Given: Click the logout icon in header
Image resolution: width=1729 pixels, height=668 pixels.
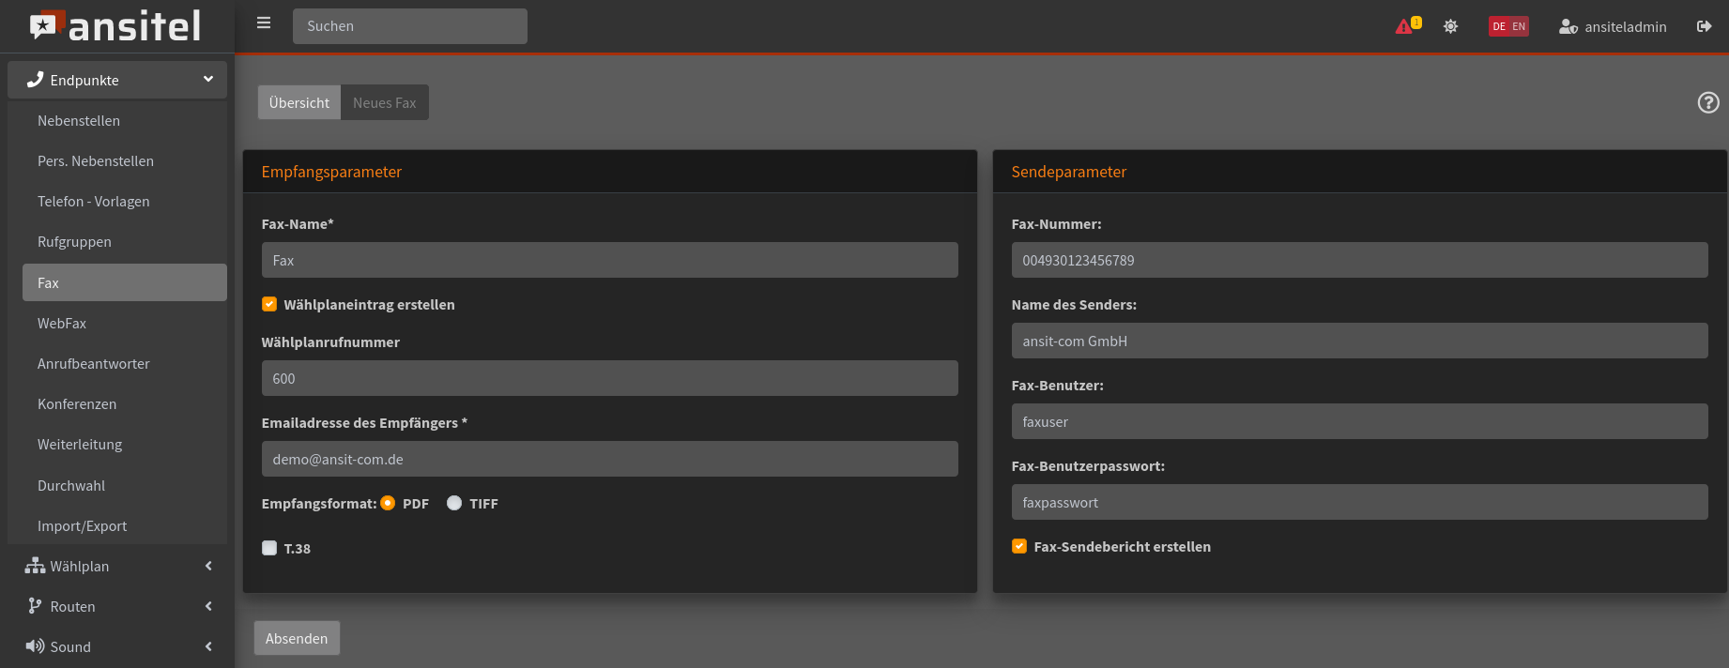Looking at the screenshot, I should click(x=1704, y=26).
